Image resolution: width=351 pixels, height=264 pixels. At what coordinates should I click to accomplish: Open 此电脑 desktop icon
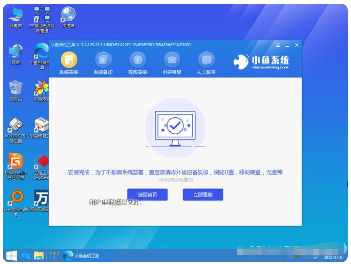pos(16,15)
